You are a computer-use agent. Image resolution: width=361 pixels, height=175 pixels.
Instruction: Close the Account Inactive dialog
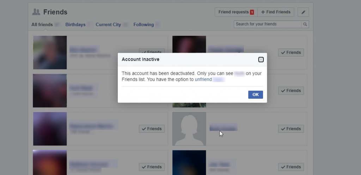click(x=261, y=60)
